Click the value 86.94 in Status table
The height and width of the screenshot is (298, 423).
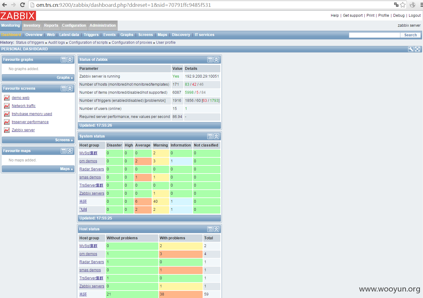pyautogui.click(x=177, y=117)
